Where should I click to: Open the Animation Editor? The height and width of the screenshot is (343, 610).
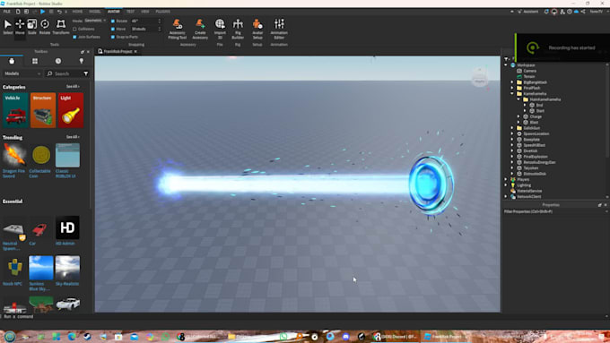click(x=279, y=30)
